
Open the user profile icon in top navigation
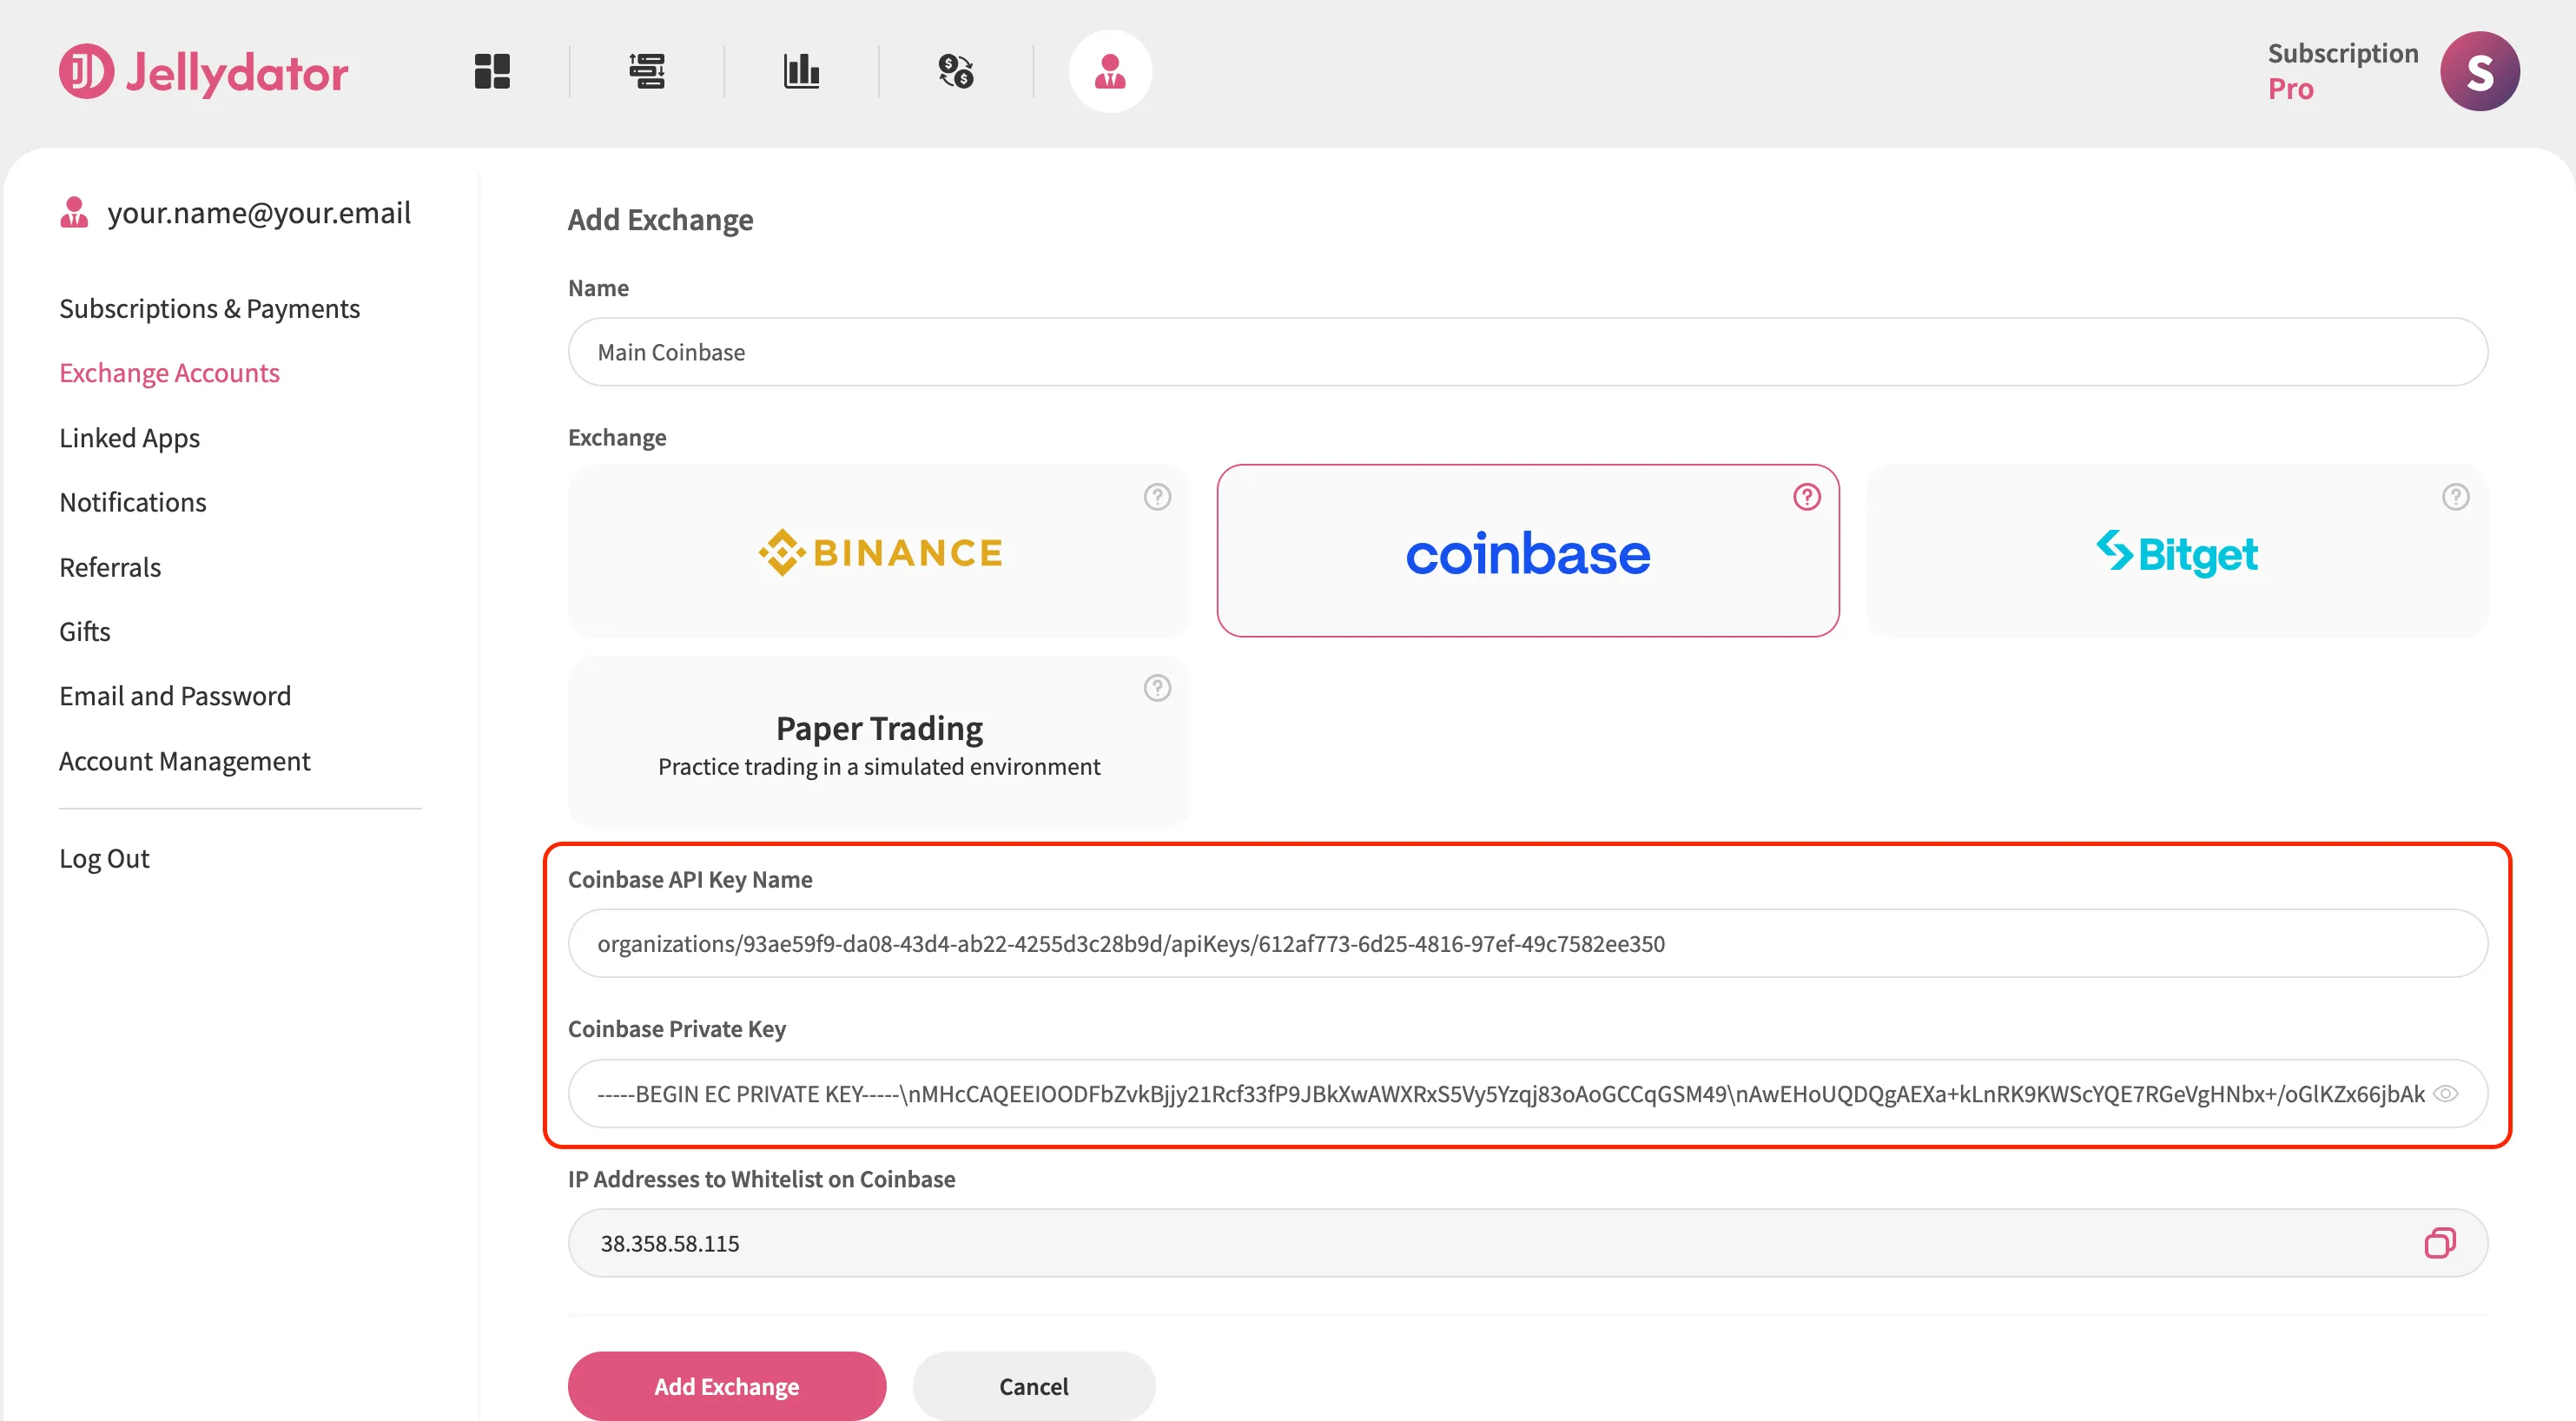(x=1110, y=71)
